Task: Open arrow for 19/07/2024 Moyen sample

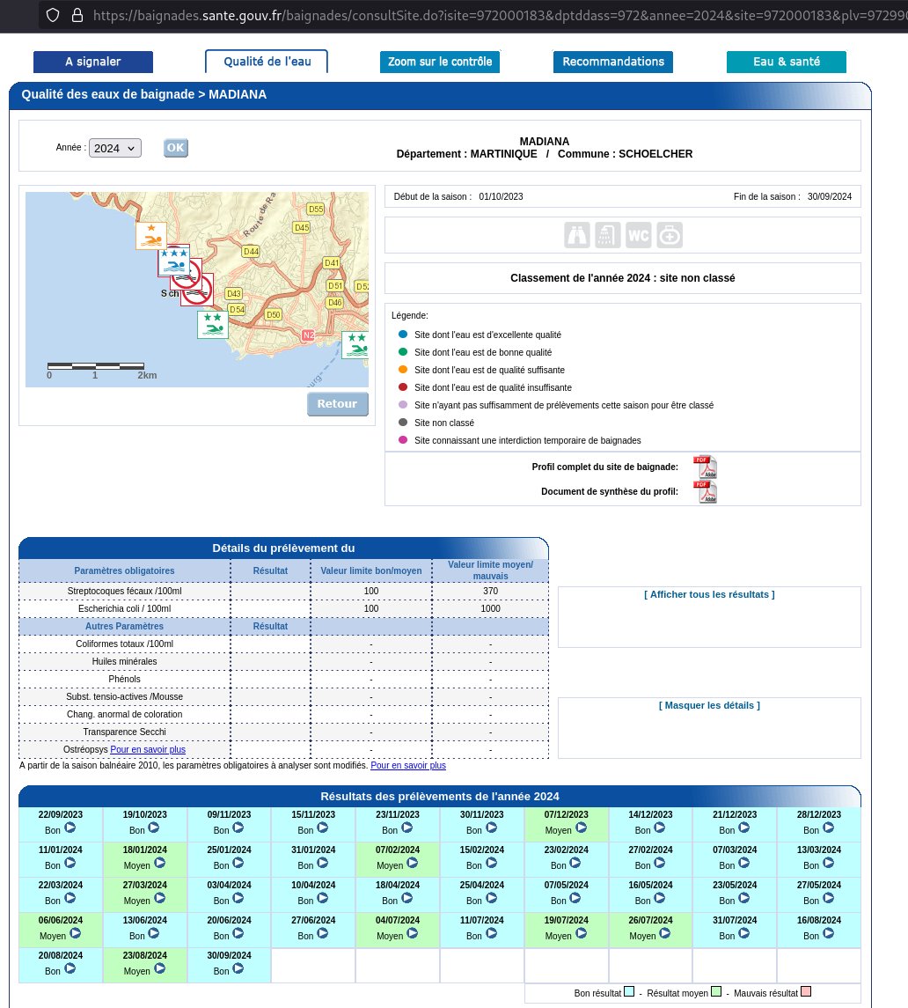Action: pyautogui.click(x=581, y=933)
